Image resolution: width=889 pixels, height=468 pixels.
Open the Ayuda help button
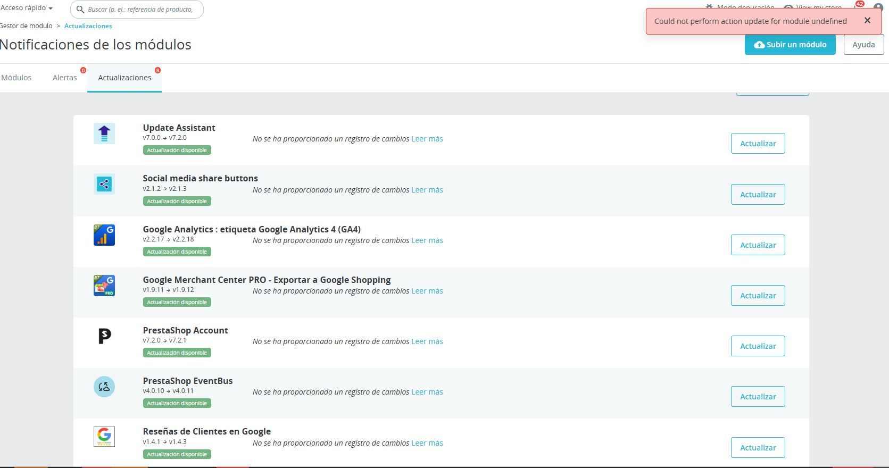[x=863, y=45]
